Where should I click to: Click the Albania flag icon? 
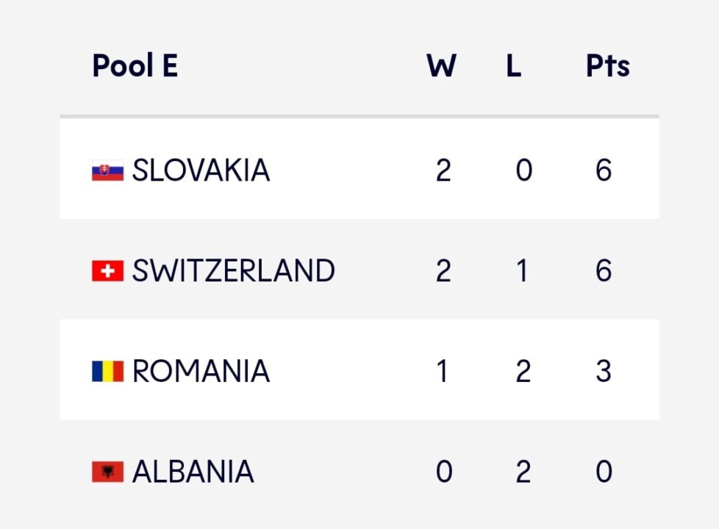coord(107,472)
